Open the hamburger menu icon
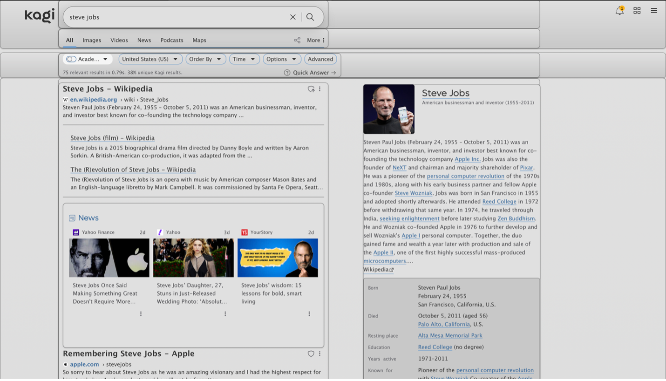666x381 pixels. pos(654,11)
